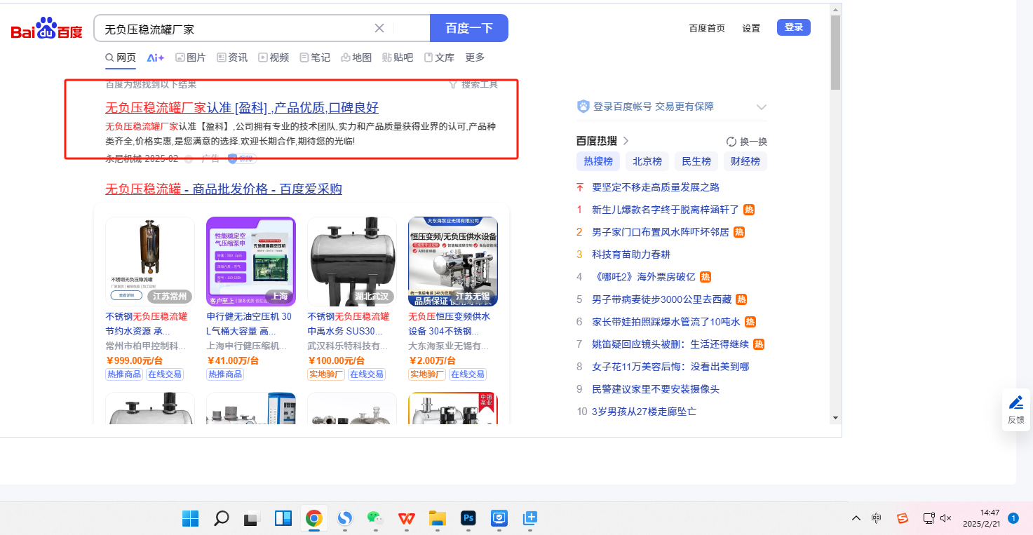Click the blue shield-monitor taskbar app
The height and width of the screenshot is (535, 1033).
(499, 518)
